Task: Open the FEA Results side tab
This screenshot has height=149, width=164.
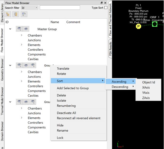Action: point(110,49)
